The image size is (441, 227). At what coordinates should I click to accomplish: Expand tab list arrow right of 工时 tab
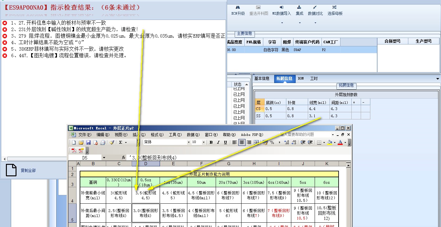(438, 79)
